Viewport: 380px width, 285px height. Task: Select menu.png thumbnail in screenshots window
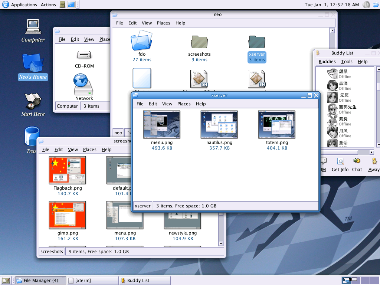tap(125, 215)
